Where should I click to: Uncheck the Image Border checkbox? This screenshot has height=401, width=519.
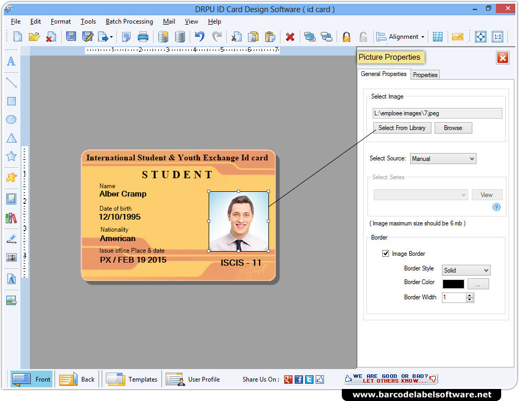[x=386, y=253]
